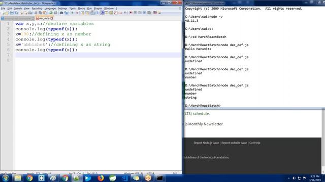Toggle synchronize horizontal scrolling button

[87, 13]
